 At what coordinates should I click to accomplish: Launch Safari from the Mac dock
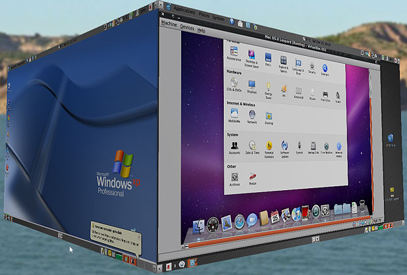(239, 222)
